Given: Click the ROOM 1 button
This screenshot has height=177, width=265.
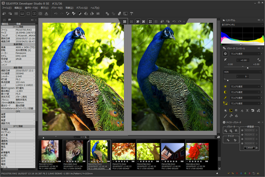Looking at the screenshot, I should [249, 130].
